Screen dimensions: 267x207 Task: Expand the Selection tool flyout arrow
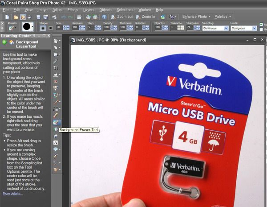coord(60,54)
